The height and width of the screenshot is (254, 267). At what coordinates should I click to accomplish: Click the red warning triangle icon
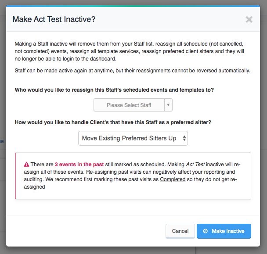click(x=26, y=165)
